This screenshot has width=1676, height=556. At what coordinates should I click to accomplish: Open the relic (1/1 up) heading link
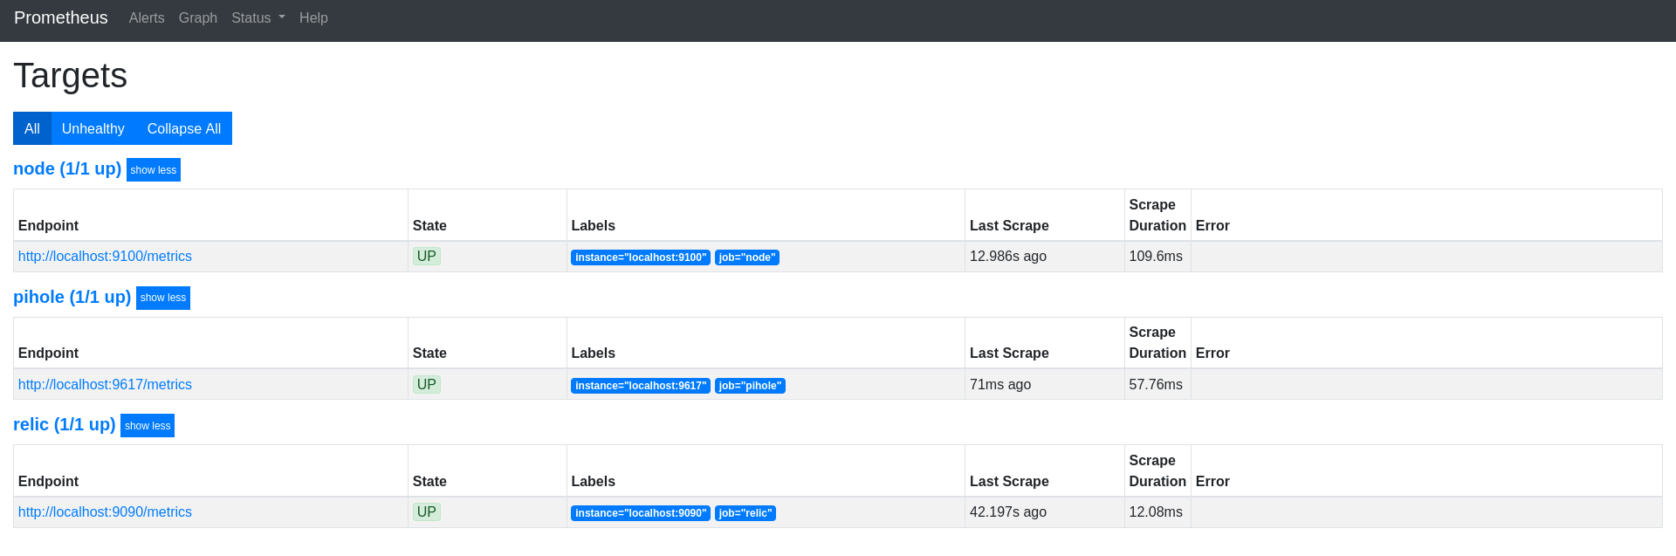64,425
